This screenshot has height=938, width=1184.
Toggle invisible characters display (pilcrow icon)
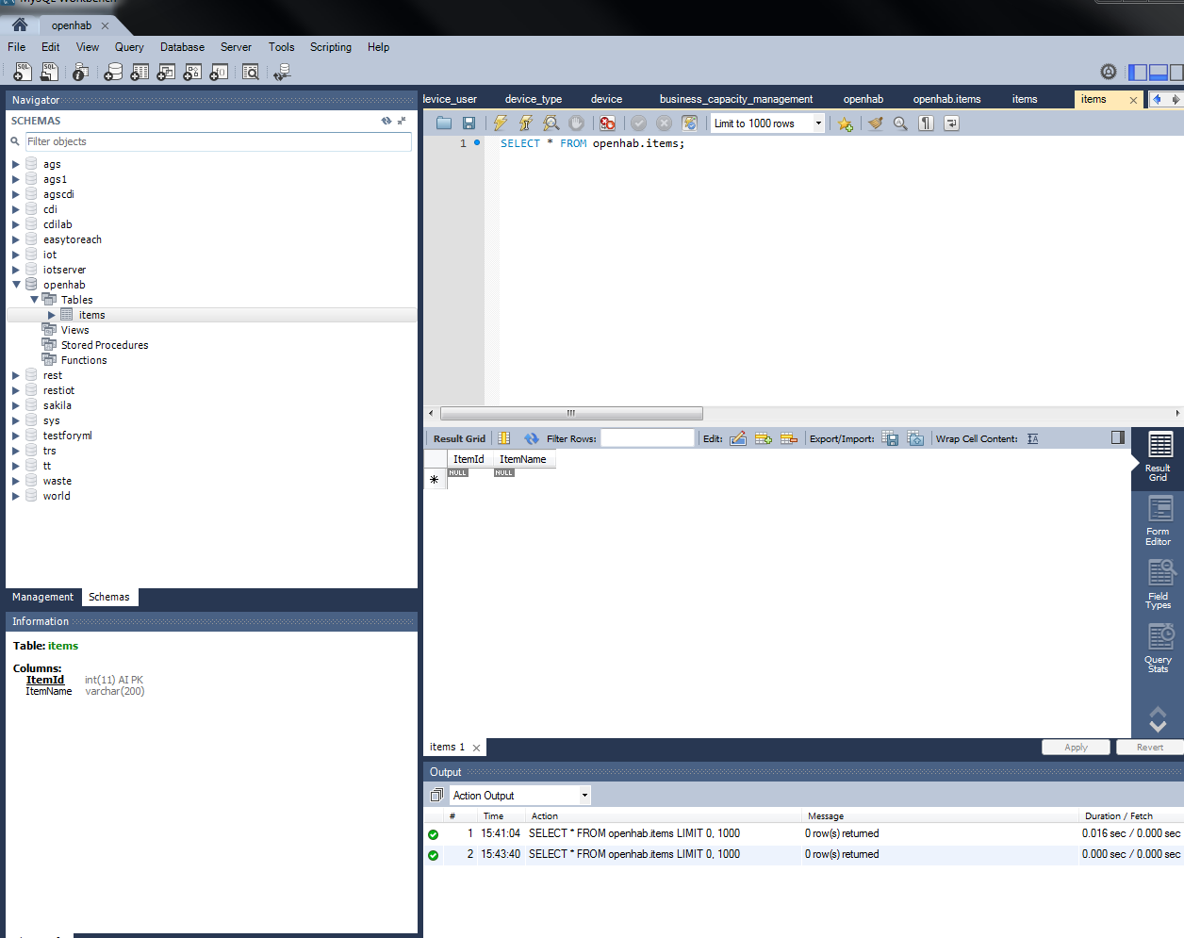pyautogui.click(x=927, y=123)
